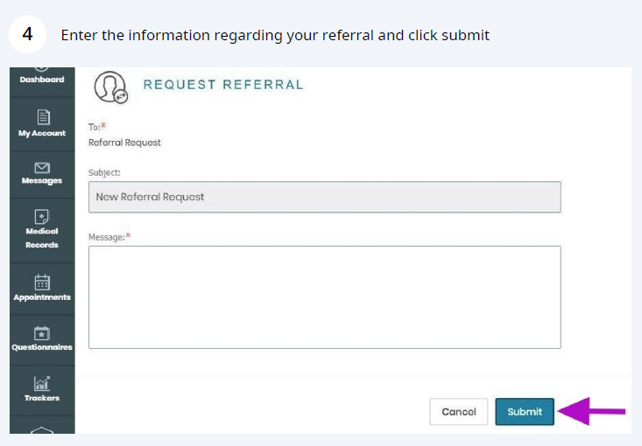Choose the Appointments sidebar label
This screenshot has width=642, height=446.
click(x=42, y=297)
